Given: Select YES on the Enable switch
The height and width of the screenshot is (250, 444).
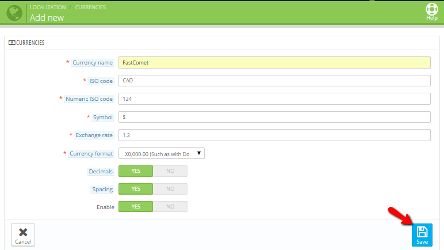Looking at the screenshot, I should point(136,207).
